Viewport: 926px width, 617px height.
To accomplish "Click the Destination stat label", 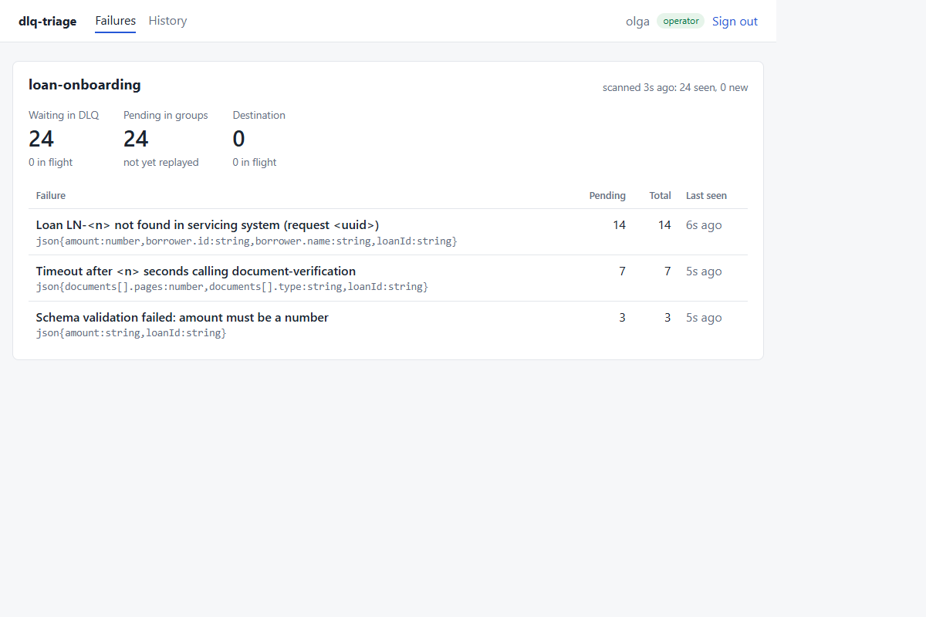I will 259,115.
